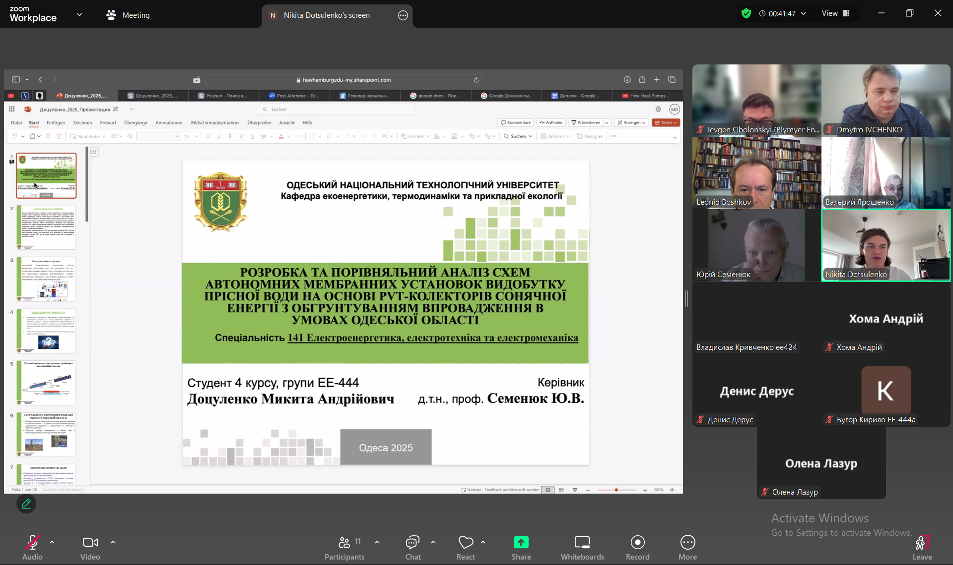The image size is (953, 565).
Task: Click in the PowerPoint Suchen search box
Action: pyautogui.click(x=336, y=109)
